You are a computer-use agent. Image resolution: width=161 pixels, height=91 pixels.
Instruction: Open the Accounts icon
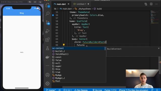tap(48, 75)
